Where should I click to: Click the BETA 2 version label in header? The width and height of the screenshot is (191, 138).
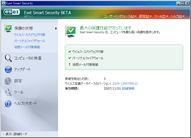coord(29,16)
